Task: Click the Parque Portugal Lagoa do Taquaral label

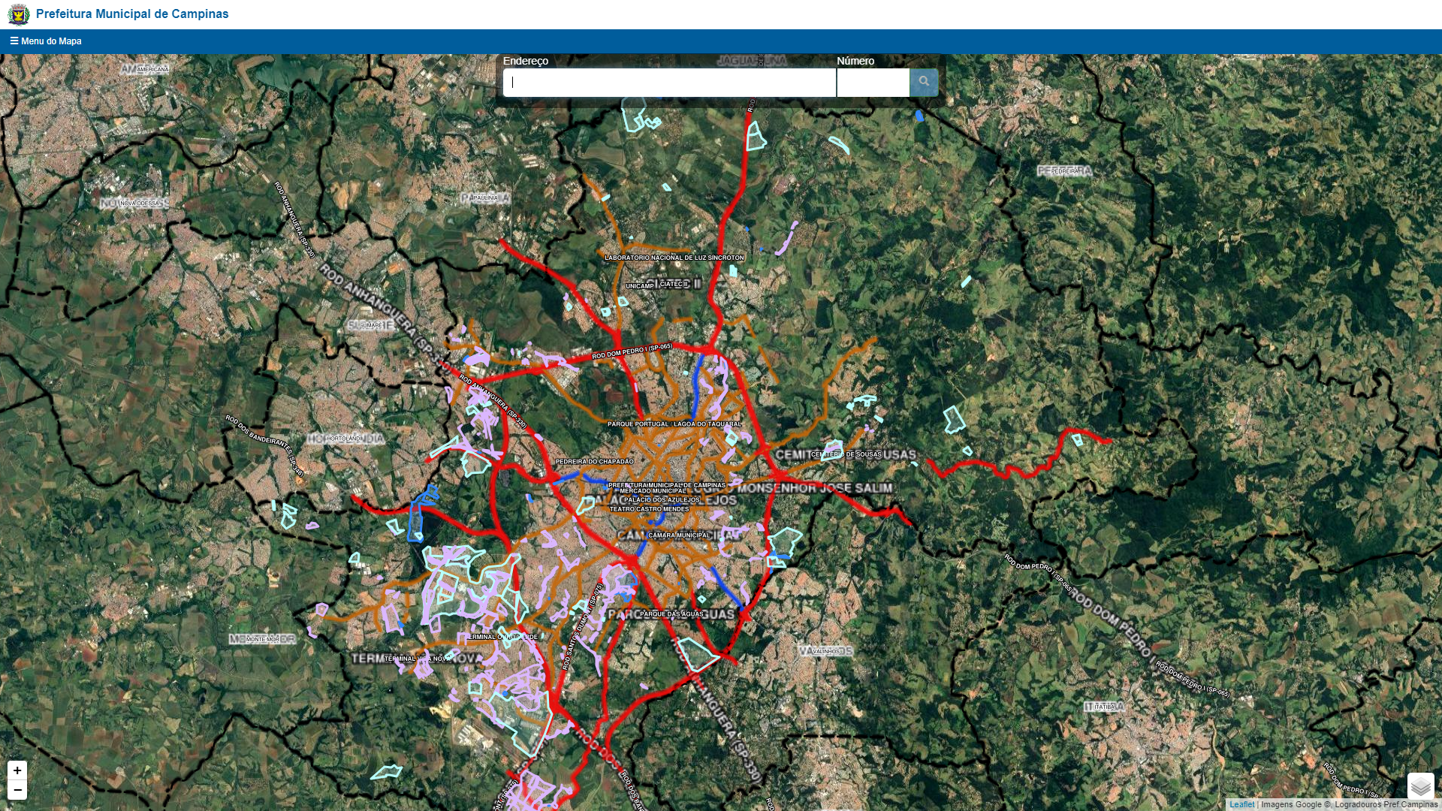Action: [674, 424]
